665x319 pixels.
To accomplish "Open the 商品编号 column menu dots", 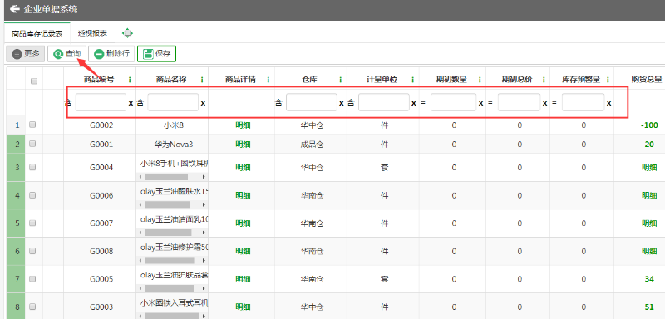I will [x=130, y=80].
